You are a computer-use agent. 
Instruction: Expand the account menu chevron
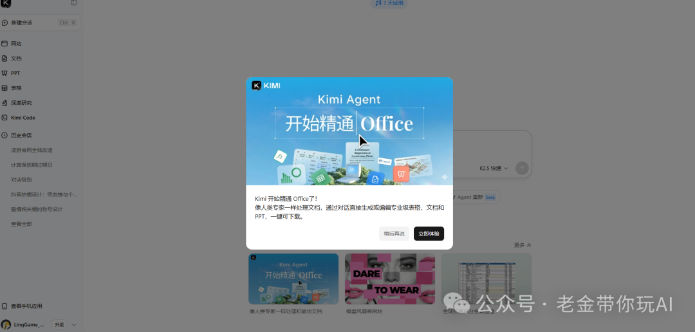74,325
